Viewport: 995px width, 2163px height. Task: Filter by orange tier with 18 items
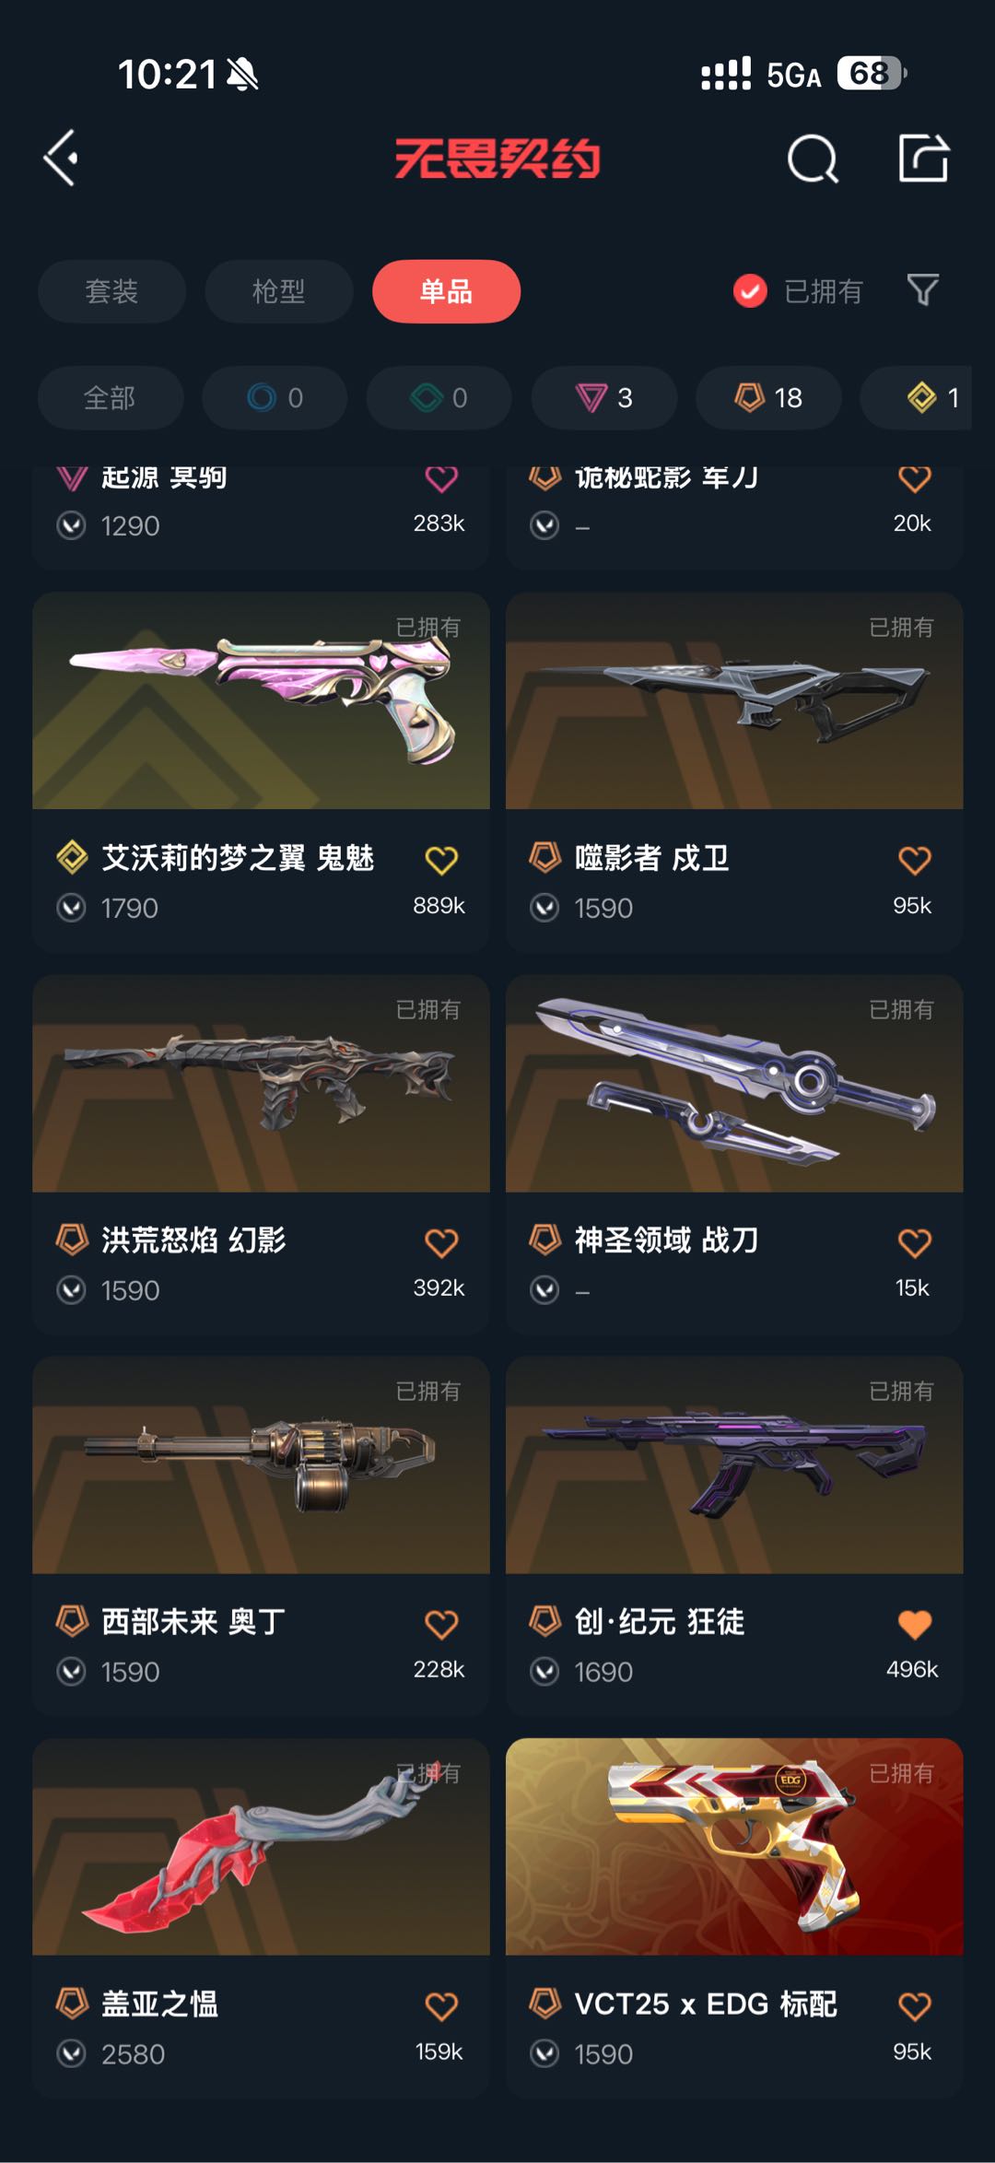[768, 397]
